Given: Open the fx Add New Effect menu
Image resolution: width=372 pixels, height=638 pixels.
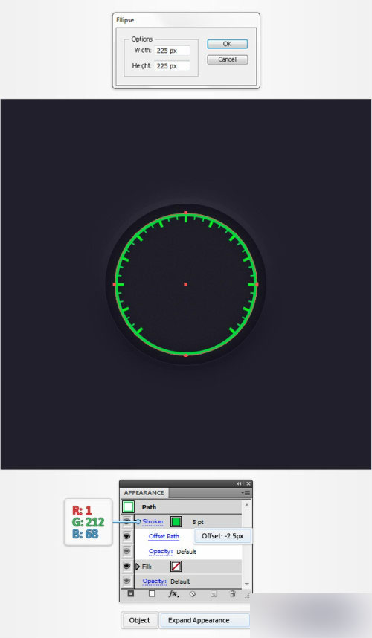Looking at the screenshot, I should tap(173, 593).
